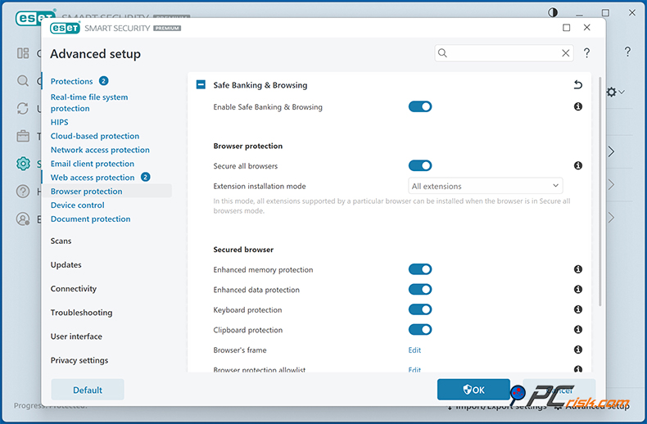Select Web access protection in sidebar

click(x=93, y=178)
